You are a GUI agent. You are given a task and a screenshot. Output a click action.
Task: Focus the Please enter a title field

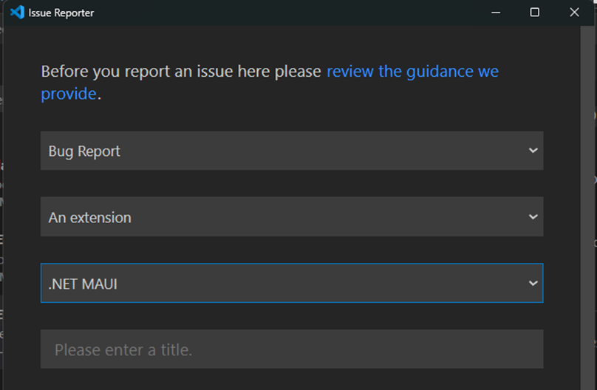(x=292, y=349)
